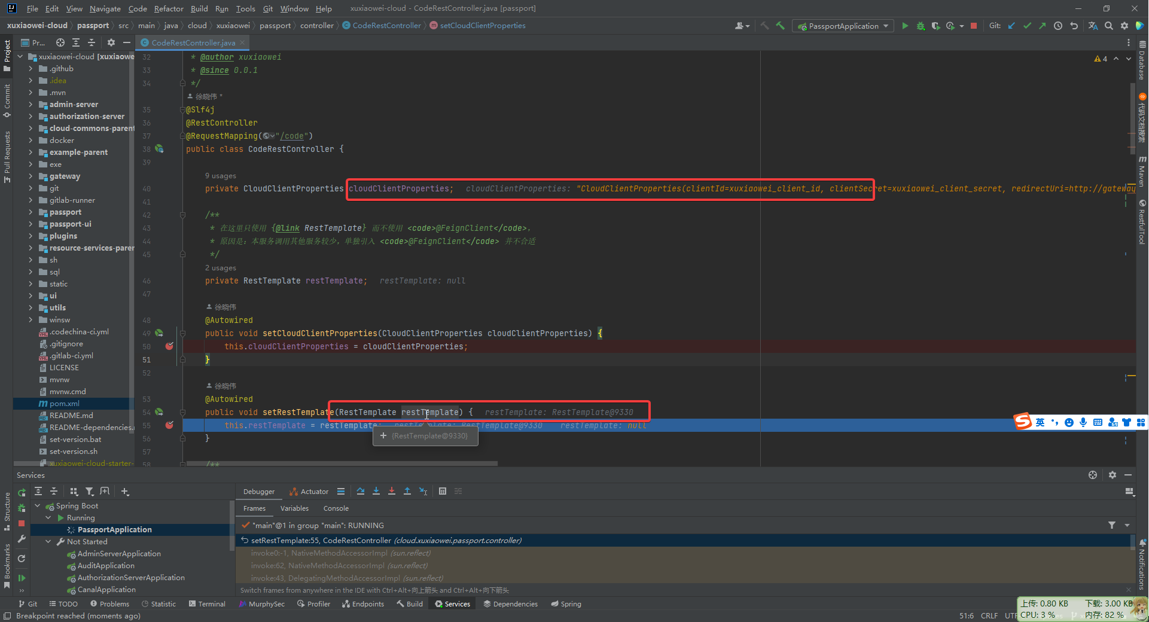
Task: Switch to the Console tab
Action: 336,508
